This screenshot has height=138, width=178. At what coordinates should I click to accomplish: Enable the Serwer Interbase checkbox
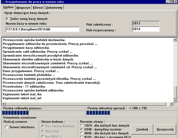pyautogui.click(x=7, y=127)
